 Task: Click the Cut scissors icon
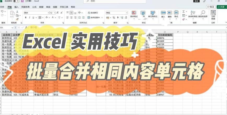coord(17,12)
